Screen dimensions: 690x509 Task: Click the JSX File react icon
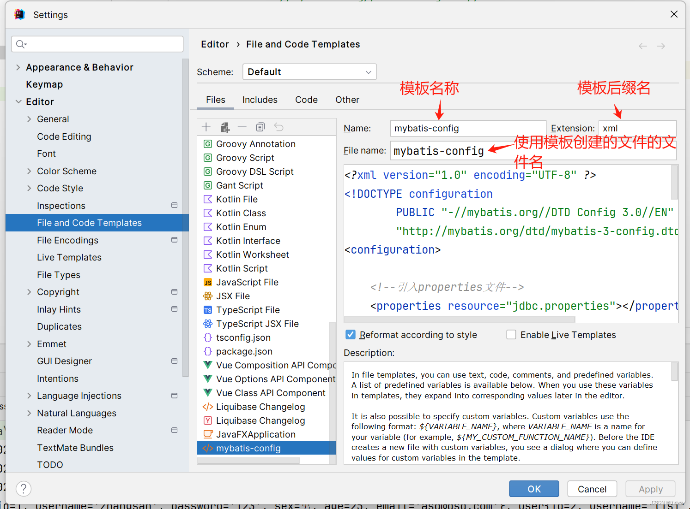[208, 296]
